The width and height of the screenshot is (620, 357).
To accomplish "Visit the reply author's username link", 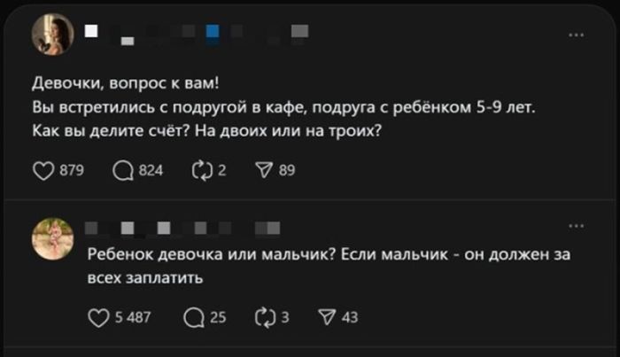I will pos(142,229).
